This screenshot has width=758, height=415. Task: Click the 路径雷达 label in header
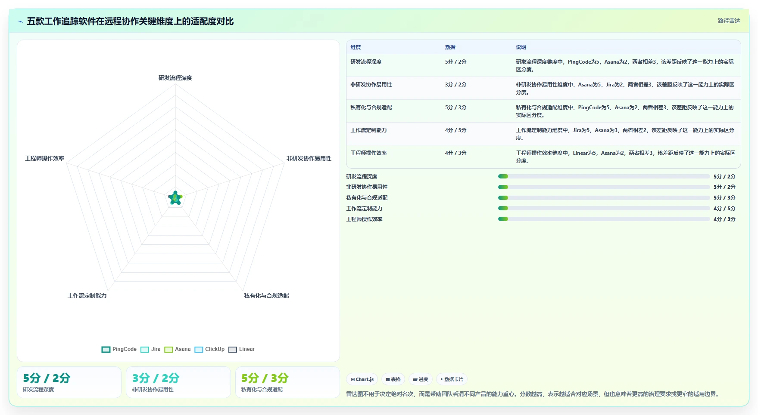tap(729, 21)
